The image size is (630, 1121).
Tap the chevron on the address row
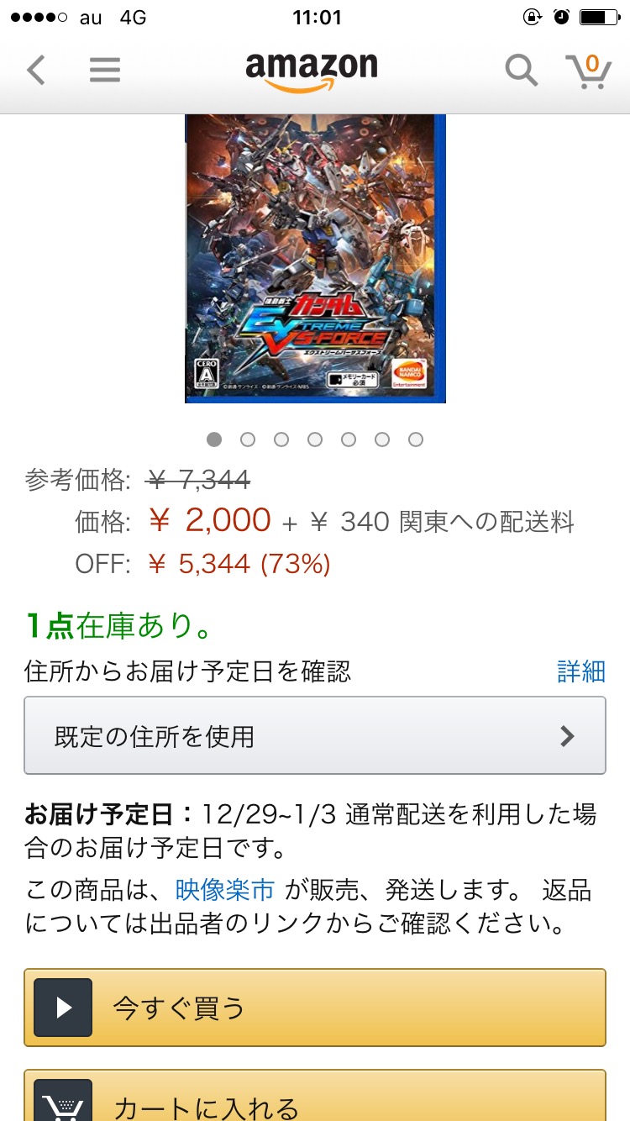[568, 736]
